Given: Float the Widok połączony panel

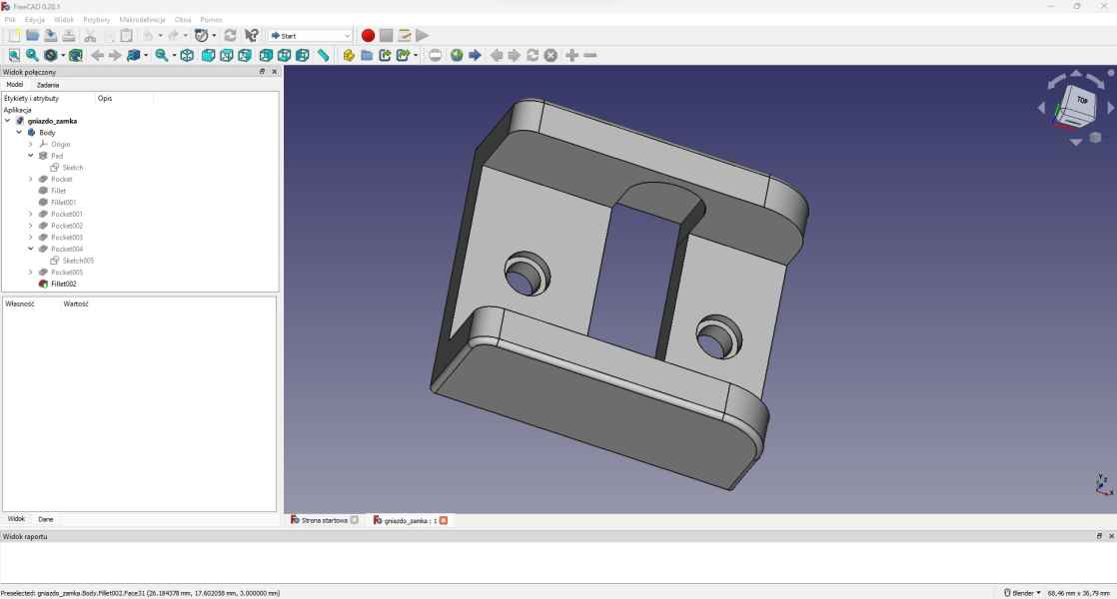Looking at the screenshot, I should [262, 72].
